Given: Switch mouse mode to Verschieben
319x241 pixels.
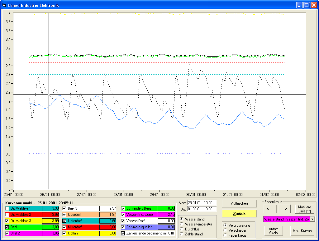Looking at the screenshot, I should click(x=225, y=230).
